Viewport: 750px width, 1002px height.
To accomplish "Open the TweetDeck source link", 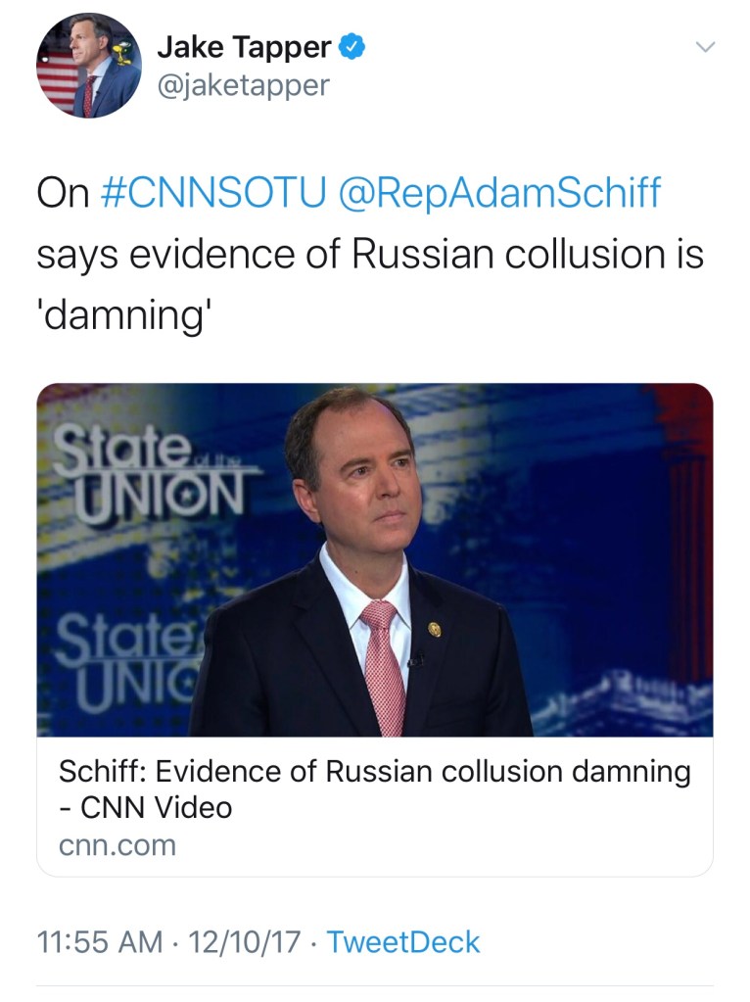I will tap(402, 941).
